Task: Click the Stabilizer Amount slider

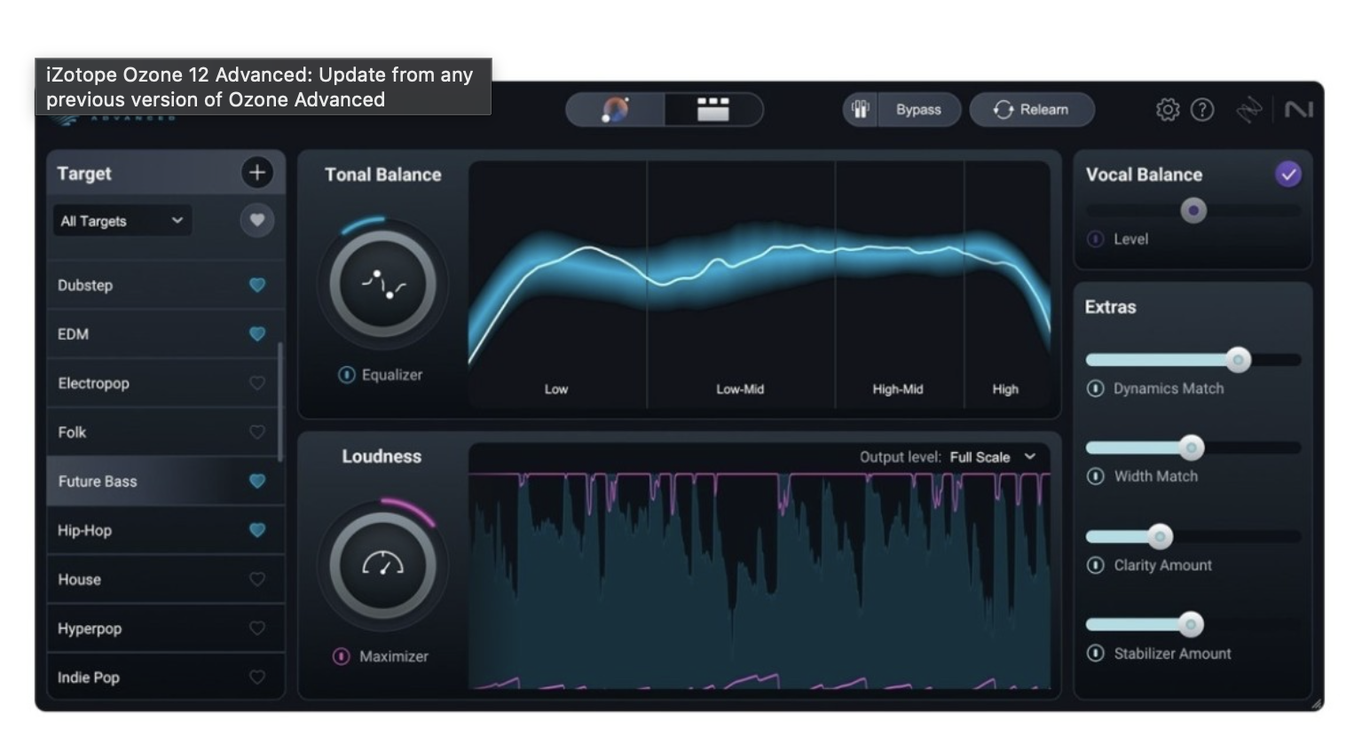Action: pos(1193,624)
